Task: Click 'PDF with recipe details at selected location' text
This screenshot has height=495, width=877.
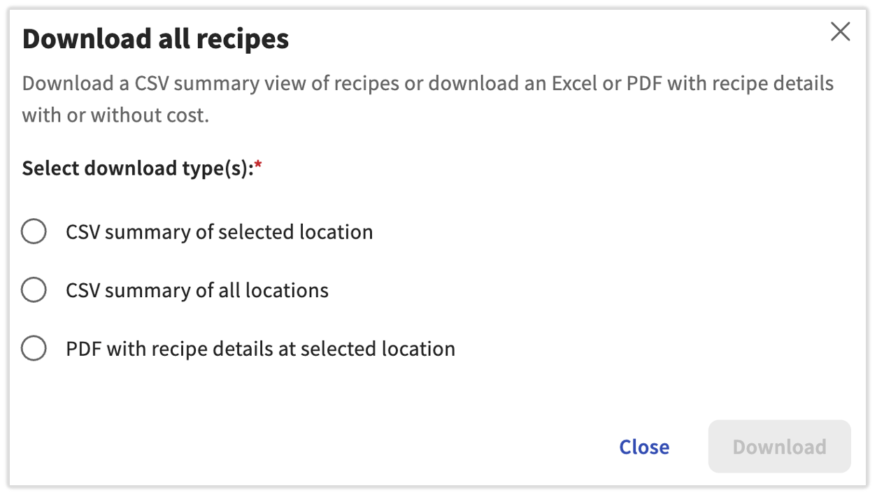Action: [x=260, y=349]
